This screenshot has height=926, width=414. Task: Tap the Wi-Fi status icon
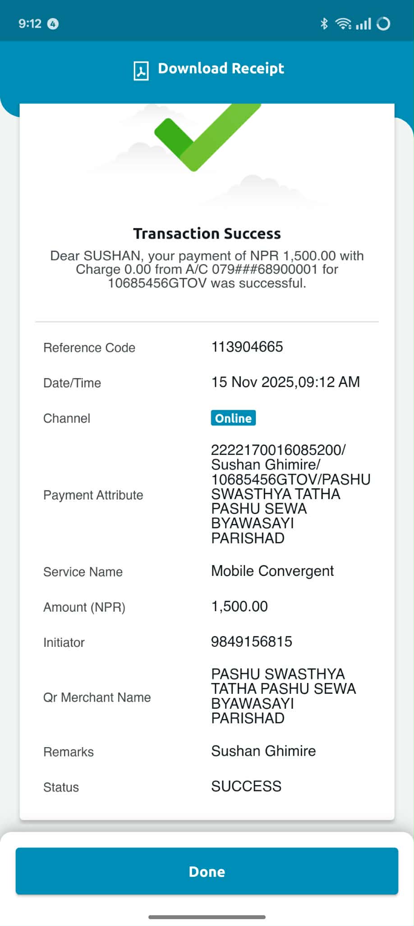(343, 23)
